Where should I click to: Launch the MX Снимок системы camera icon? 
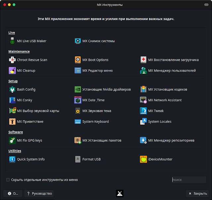click(78, 41)
